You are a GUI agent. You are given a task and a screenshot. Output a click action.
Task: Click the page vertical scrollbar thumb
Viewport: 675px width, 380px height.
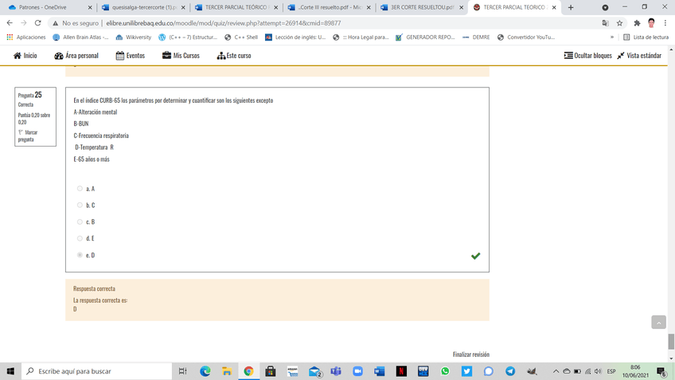pyautogui.click(x=671, y=341)
